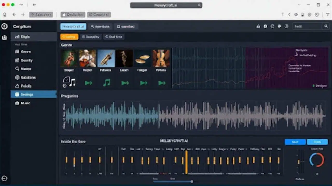Select the guitar player genre thumbnail

pos(87,59)
